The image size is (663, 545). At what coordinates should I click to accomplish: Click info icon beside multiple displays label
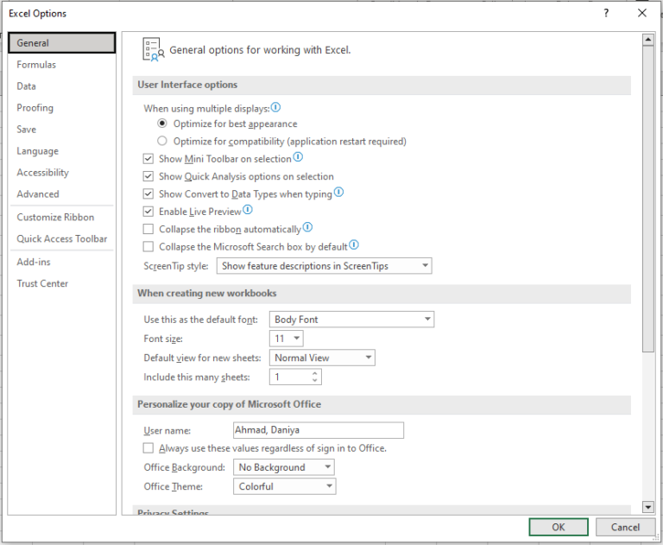click(275, 107)
